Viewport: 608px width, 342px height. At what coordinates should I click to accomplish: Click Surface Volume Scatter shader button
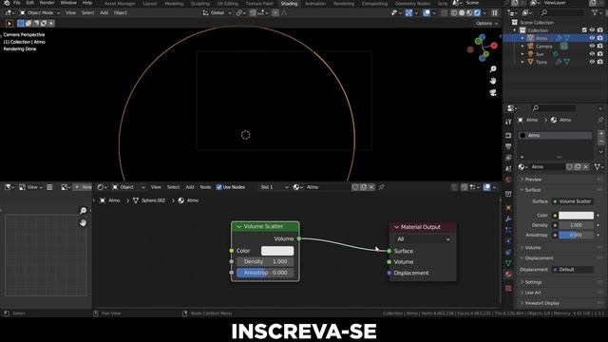[572, 201]
